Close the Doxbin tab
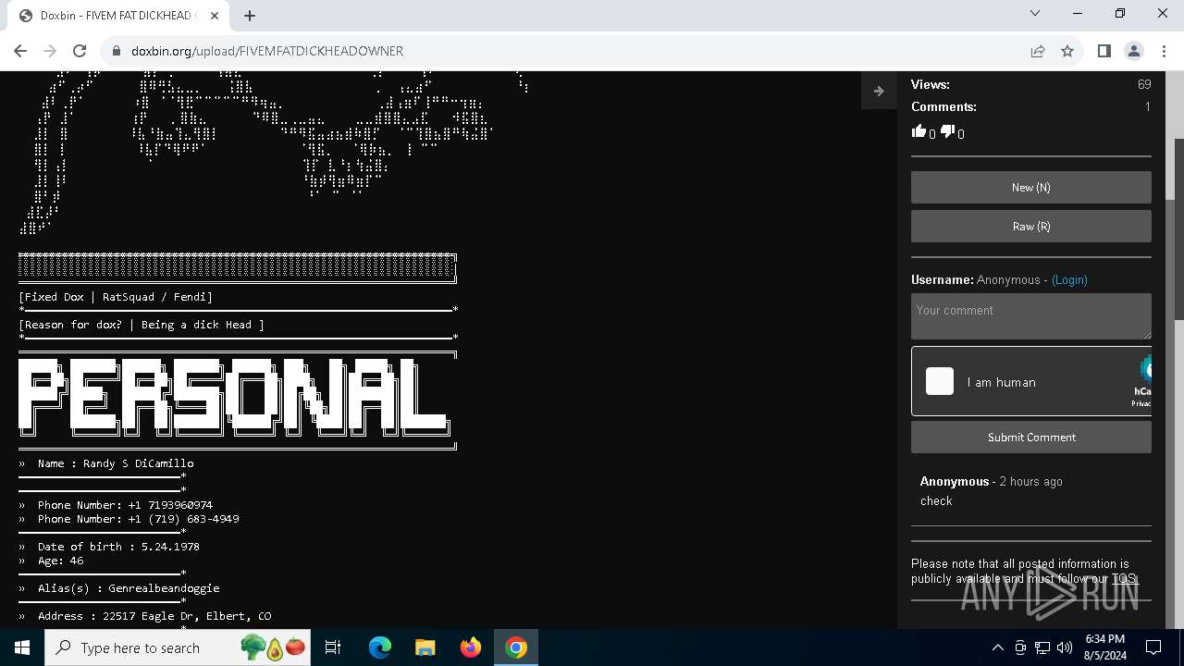The height and width of the screenshot is (666, 1184). click(216, 16)
